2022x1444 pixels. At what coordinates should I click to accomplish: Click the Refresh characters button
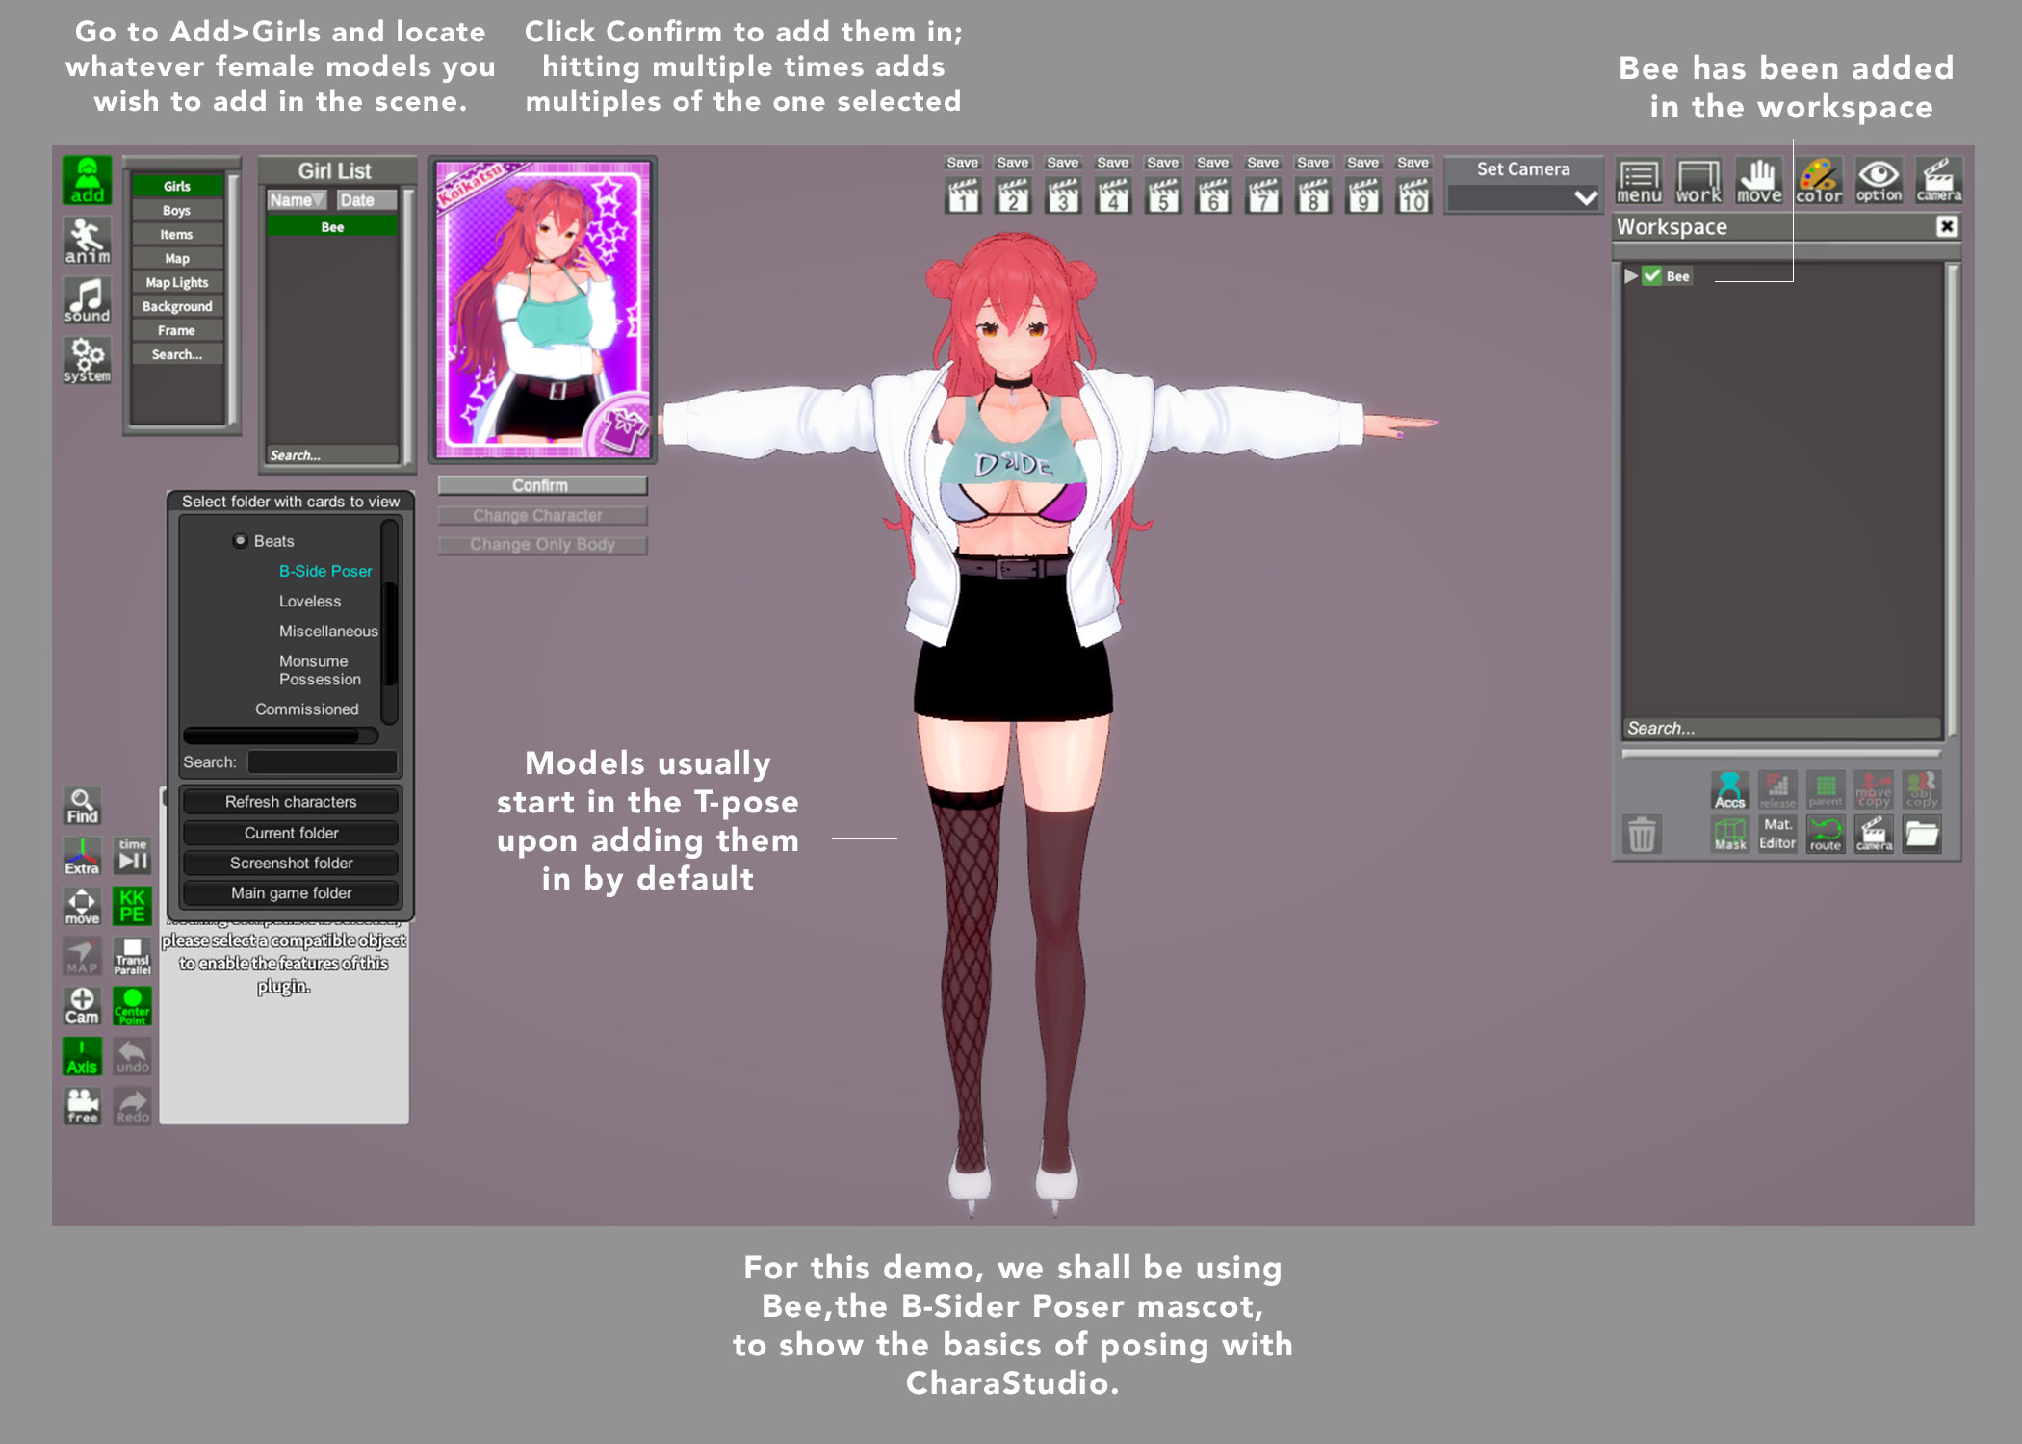291,802
